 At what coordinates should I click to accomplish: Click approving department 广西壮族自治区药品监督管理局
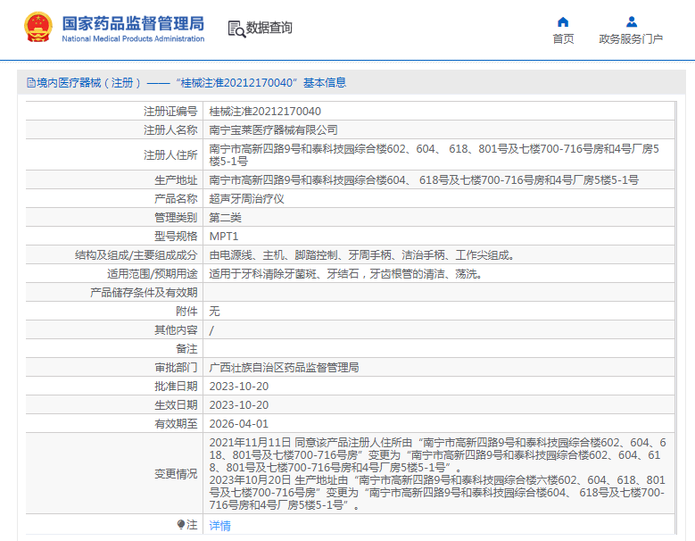(x=284, y=368)
